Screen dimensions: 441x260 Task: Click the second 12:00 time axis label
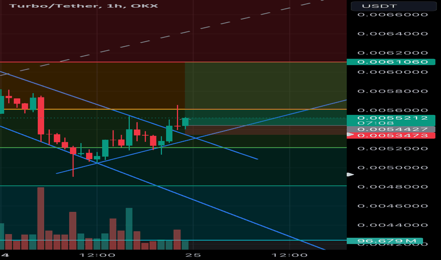tap(290, 255)
